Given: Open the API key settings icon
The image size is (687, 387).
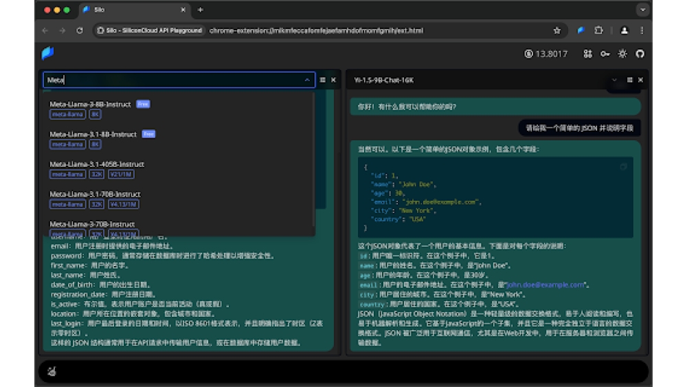Looking at the screenshot, I should (605, 54).
